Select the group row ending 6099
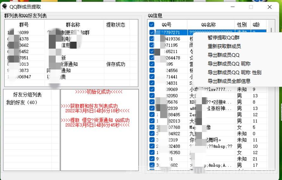The width and height of the screenshot is (282, 180). (71, 33)
